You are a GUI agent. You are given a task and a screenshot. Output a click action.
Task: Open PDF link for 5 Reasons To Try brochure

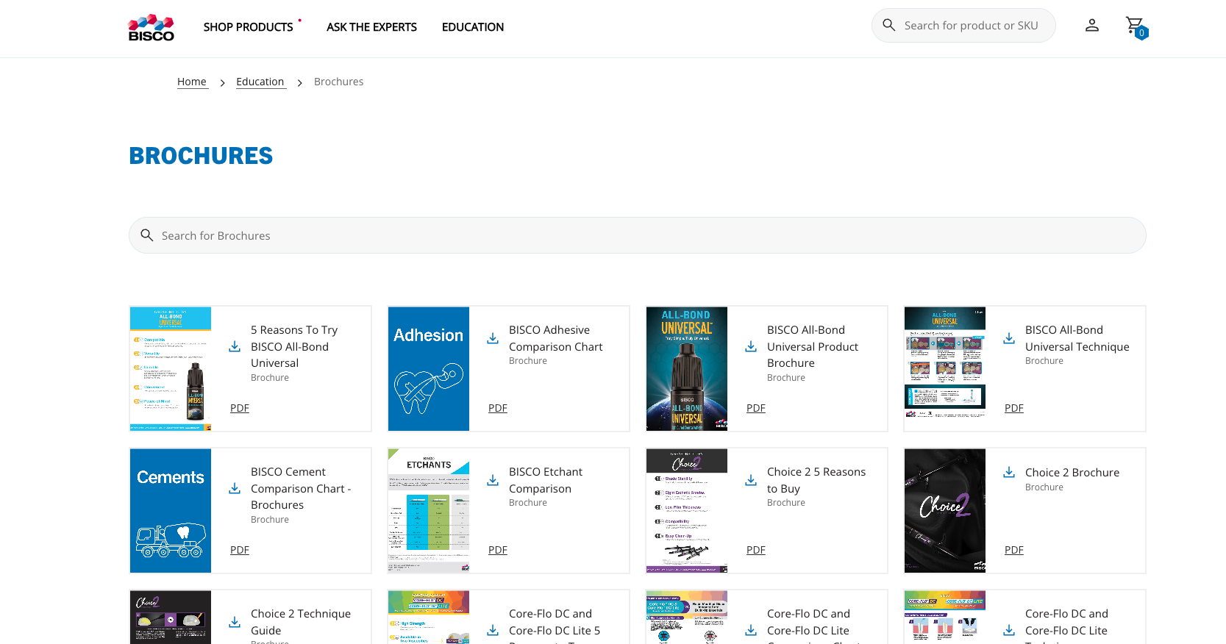point(240,408)
